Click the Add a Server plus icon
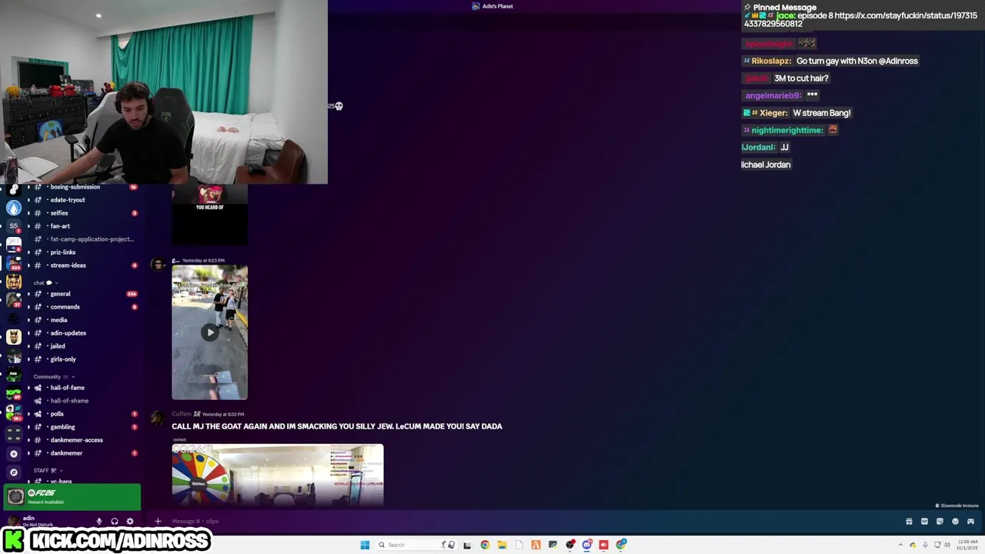Image resolution: width=985 pixels, height=554 pixels. click(x=14, y=454)
